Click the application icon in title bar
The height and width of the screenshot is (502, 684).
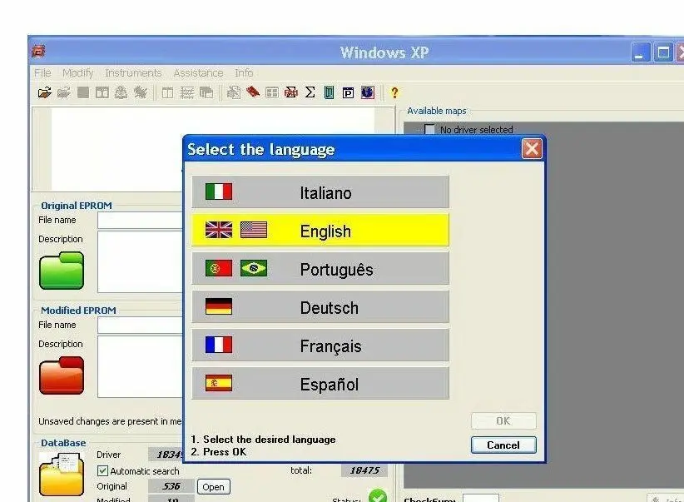pyautogui.click(x=38, y=52)
